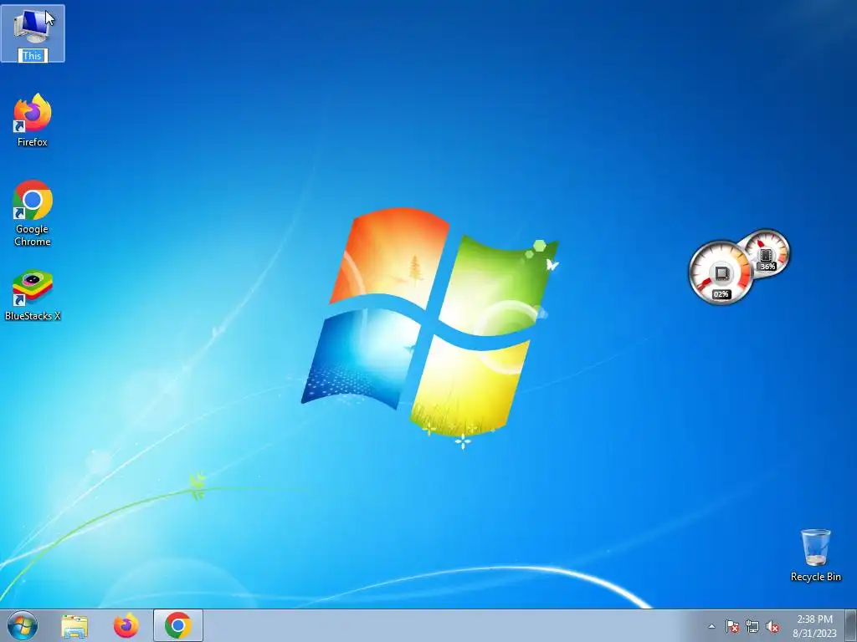Show hidden system tray icons
857x642 pixels.
pyautogui.click(x=711, y=627)
